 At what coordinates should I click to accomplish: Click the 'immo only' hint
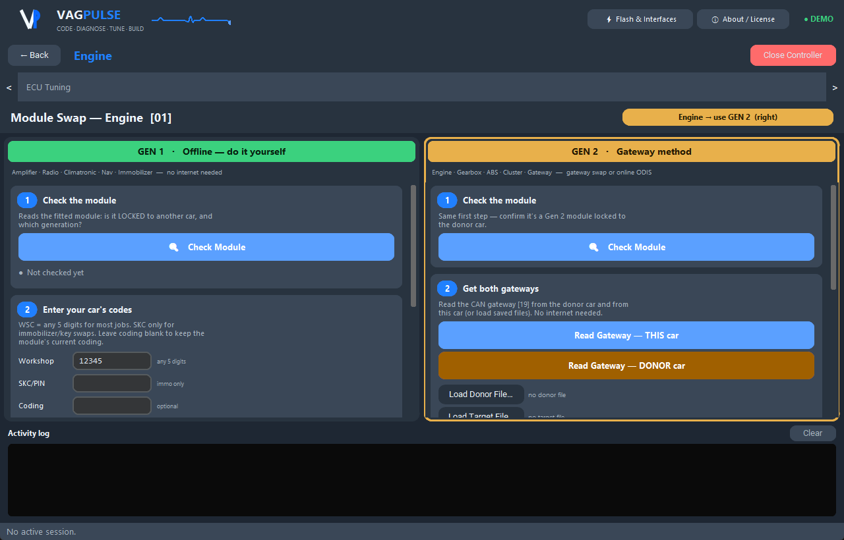click(171, 384)
